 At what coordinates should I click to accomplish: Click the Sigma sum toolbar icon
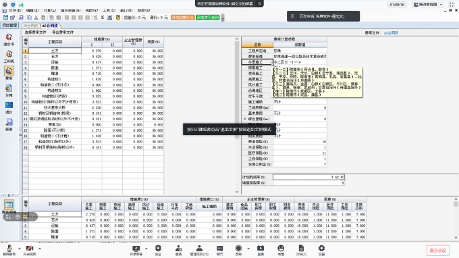[103, 18]
